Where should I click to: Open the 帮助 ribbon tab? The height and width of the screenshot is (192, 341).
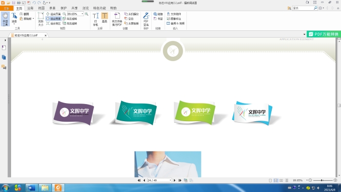113,8
